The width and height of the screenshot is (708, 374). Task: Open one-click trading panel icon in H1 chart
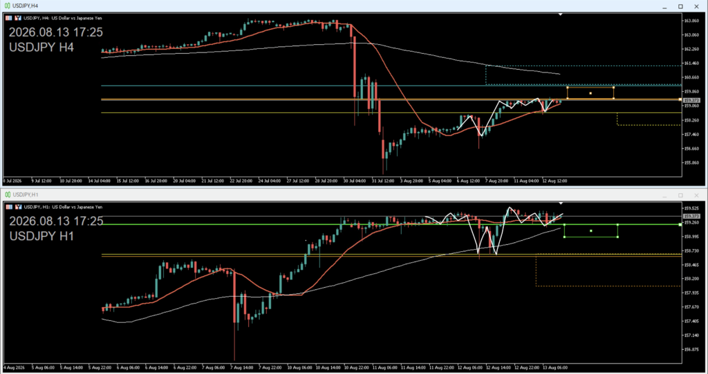click(x=8, y=207)
